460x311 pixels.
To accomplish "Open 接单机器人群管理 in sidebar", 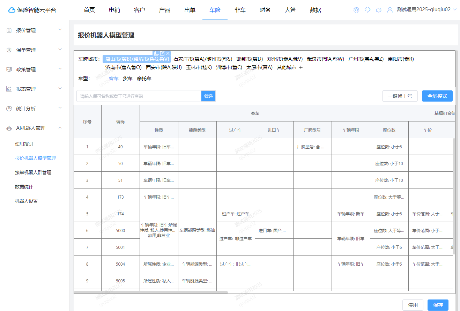I will (33, 172).
